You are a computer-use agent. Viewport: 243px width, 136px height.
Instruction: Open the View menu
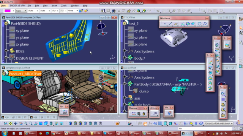pyautogui.click(x=45, y=6)
